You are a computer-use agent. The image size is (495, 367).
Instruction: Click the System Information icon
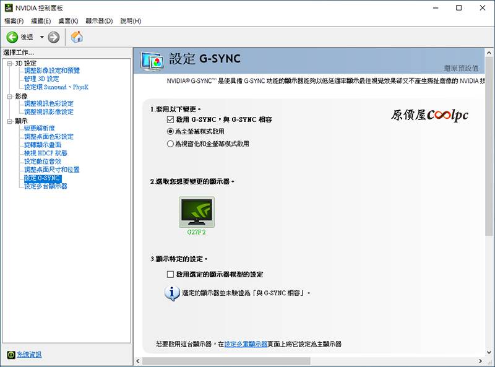click(11, 355)
